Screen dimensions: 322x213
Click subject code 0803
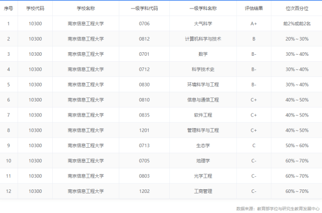coord(144,176)
